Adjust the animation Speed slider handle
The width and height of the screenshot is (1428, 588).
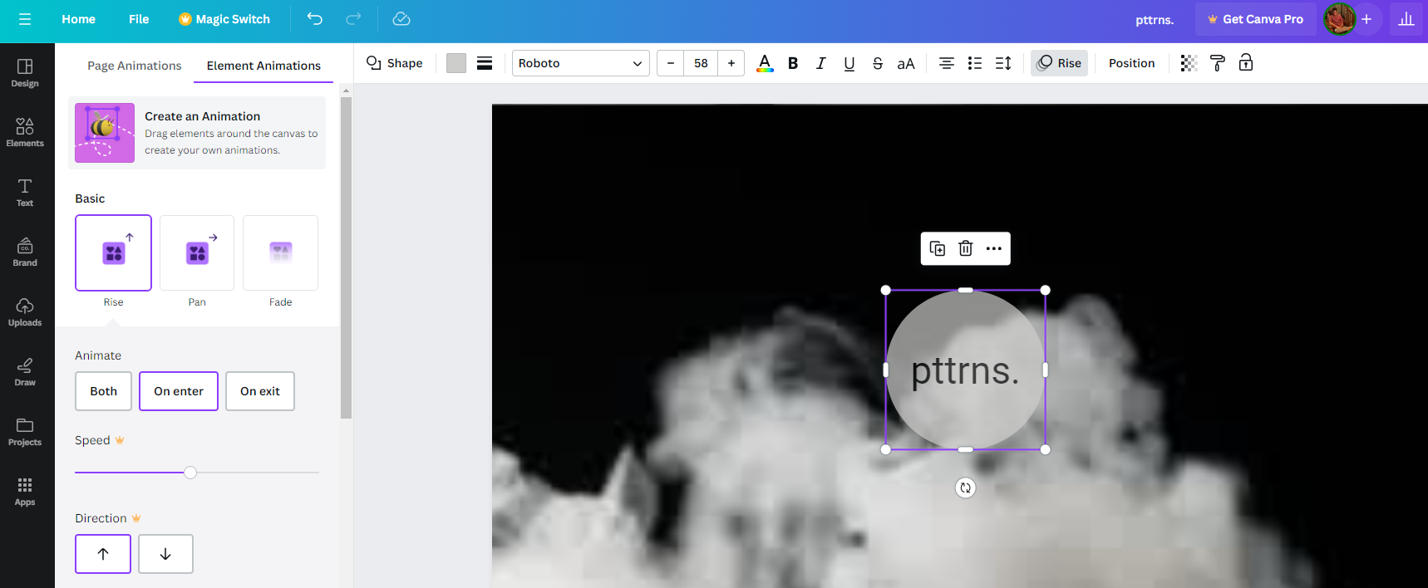(190, 473)
